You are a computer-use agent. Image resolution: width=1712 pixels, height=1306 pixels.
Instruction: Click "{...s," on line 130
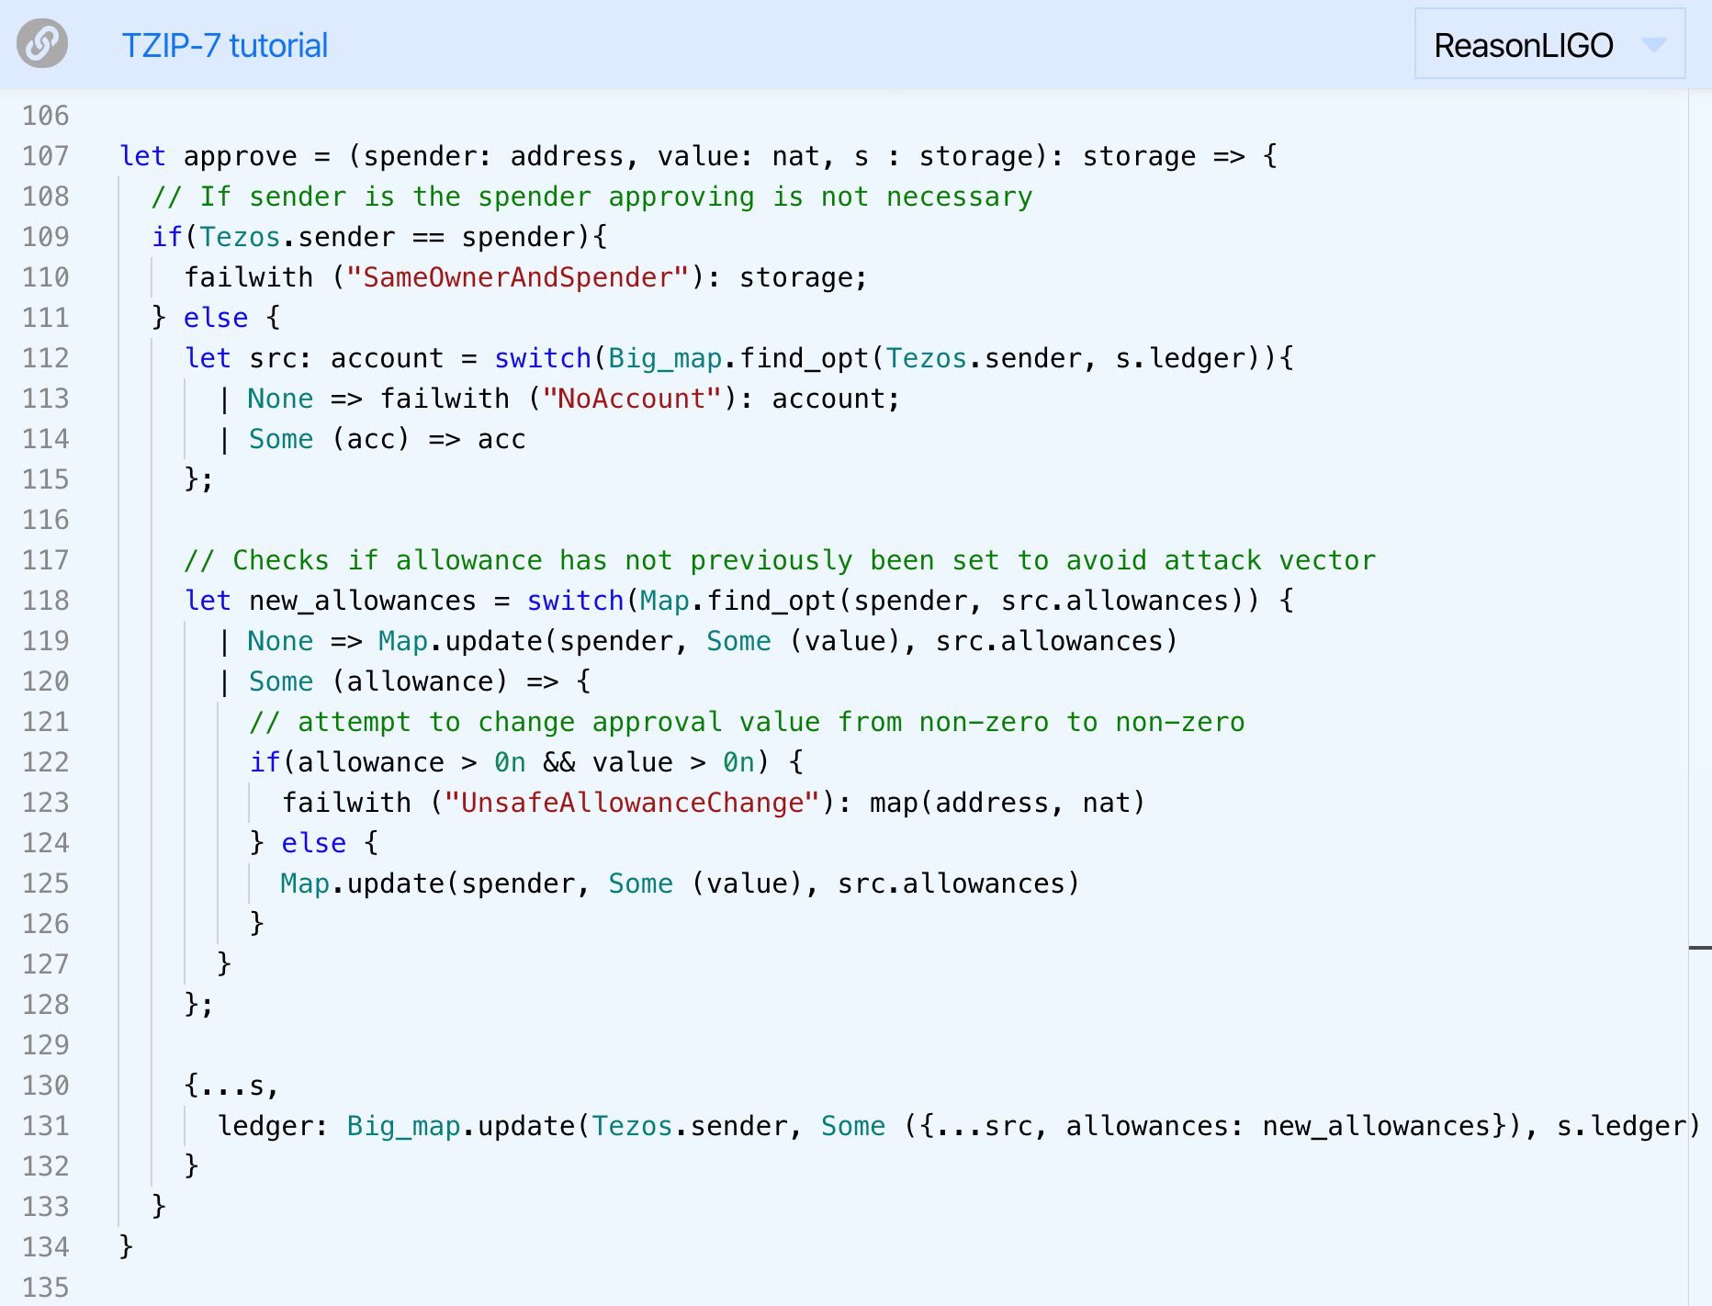[231, 1086]
